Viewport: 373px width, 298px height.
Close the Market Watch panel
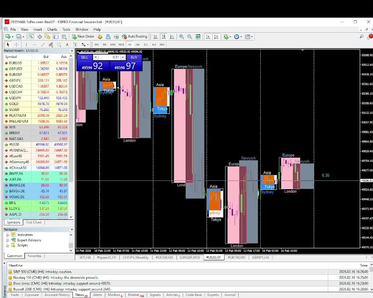coord(72,51)
